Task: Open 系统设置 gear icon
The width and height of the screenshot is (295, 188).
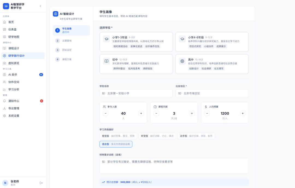Action: (x=4, y=116)
